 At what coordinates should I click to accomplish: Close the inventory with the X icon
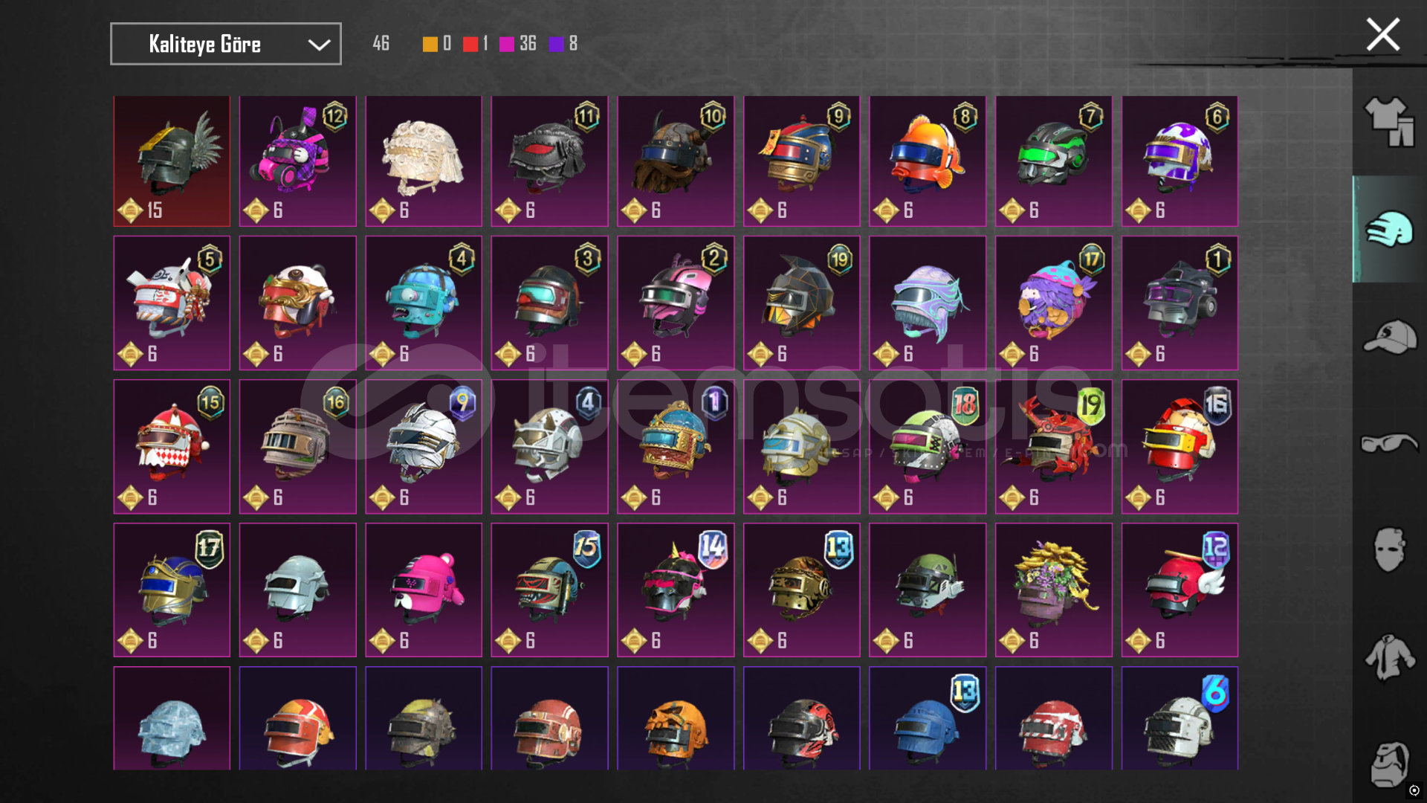1382,35
